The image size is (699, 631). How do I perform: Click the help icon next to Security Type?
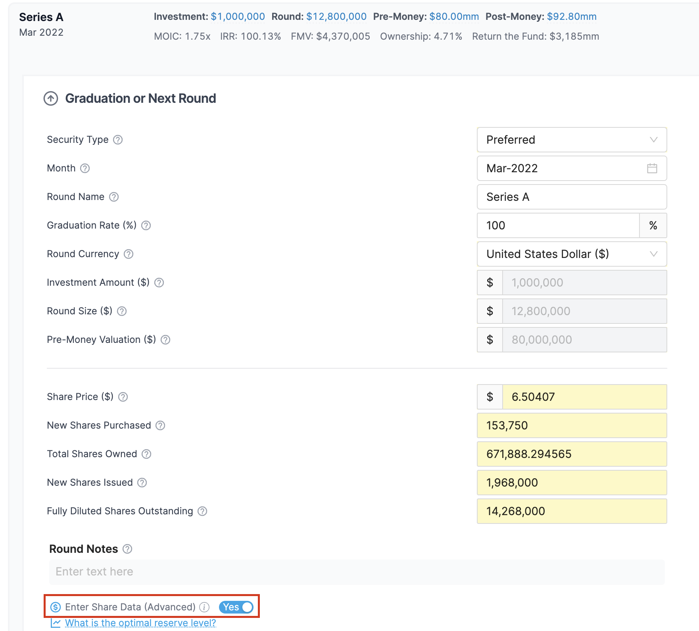pos(118,140)
